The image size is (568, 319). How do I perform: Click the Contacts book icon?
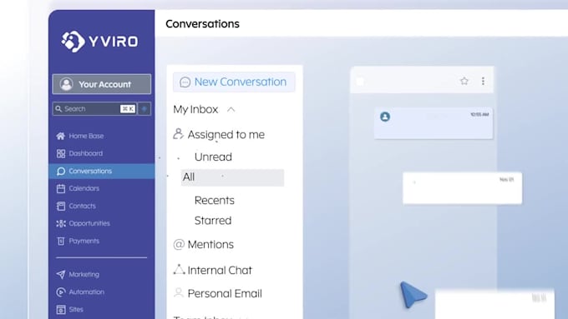point(60,206)
